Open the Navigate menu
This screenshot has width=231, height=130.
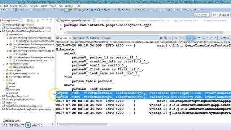click(x=34, y=6)
